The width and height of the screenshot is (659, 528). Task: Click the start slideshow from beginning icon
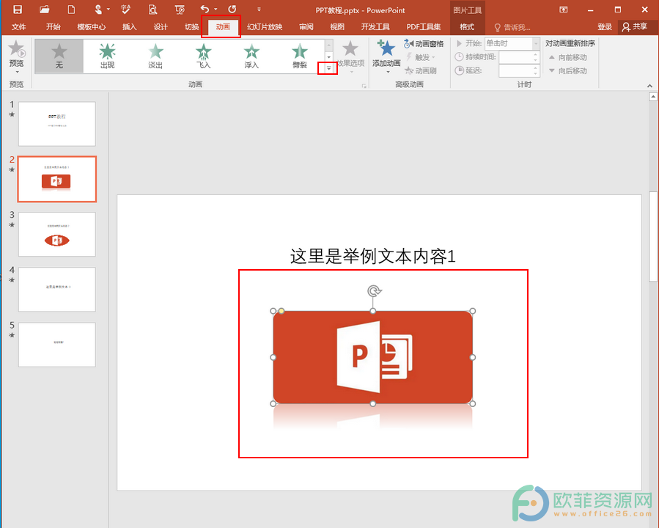tap(180, 10)
